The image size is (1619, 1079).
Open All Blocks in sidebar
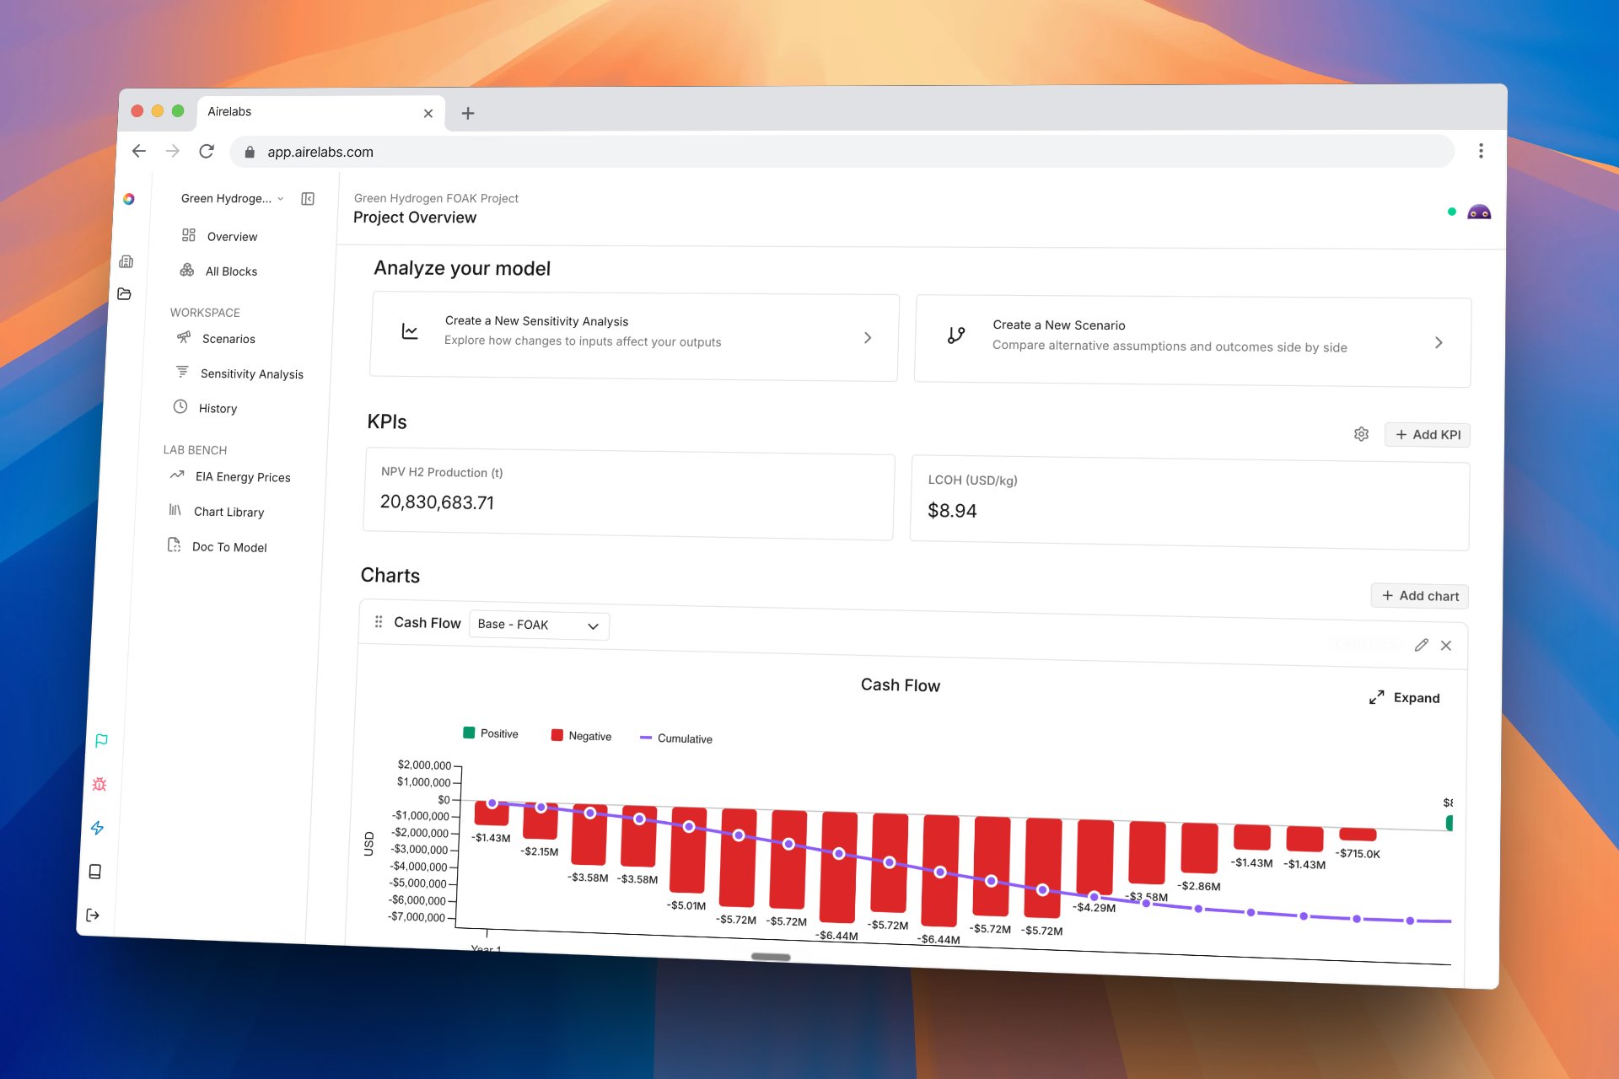(218, 271)
